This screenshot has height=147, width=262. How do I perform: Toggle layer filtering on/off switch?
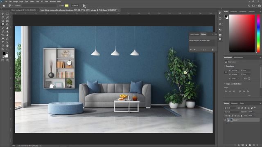[x=255, y=107]
